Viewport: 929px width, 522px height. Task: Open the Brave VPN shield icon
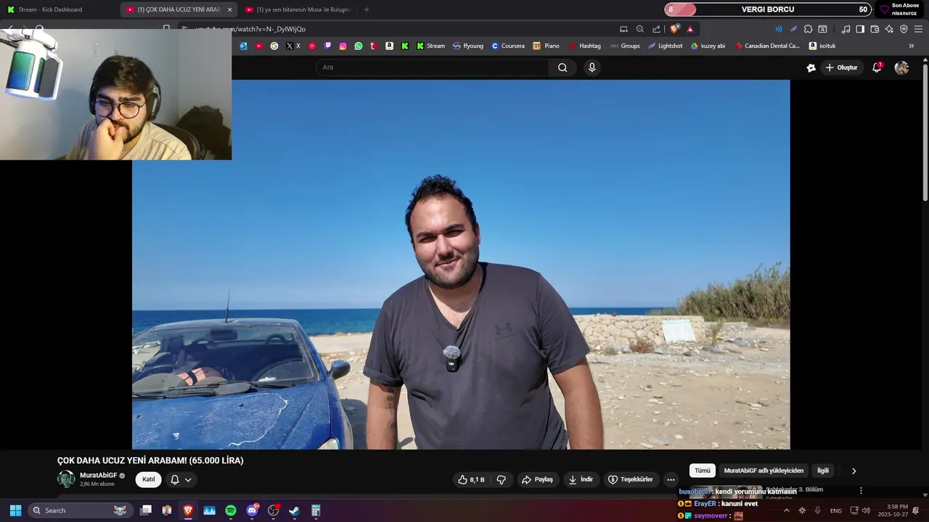point(904,29)
